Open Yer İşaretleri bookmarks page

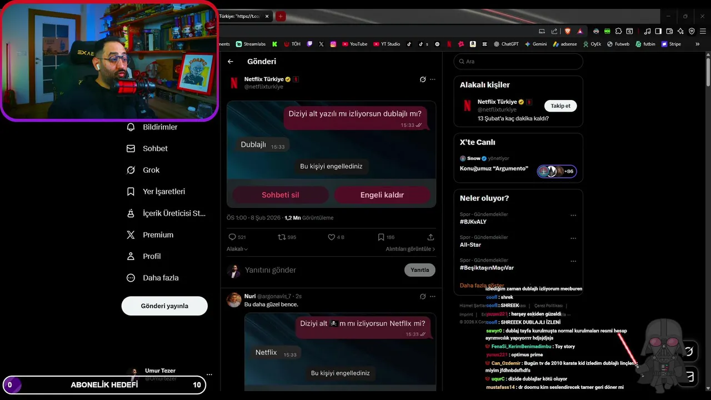pyautogui.click(x=156, y=192)
